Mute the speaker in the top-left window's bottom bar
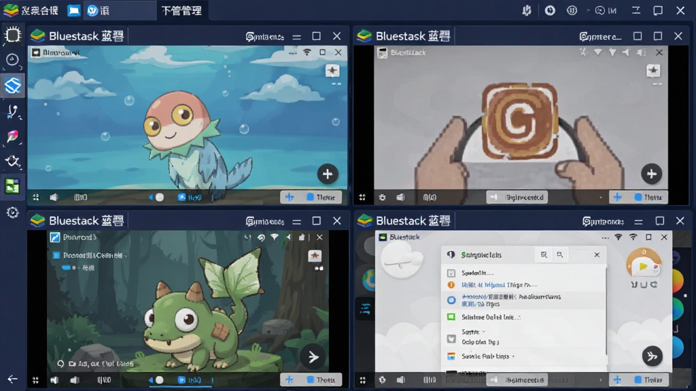 [54, 198]
